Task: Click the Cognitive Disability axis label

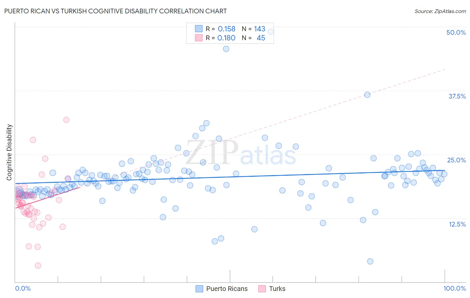Action: [x=9, y=152]
